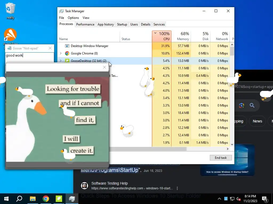Click the 18.4 MB memory cell
The image size is (273, 204).
pos(181,113)
